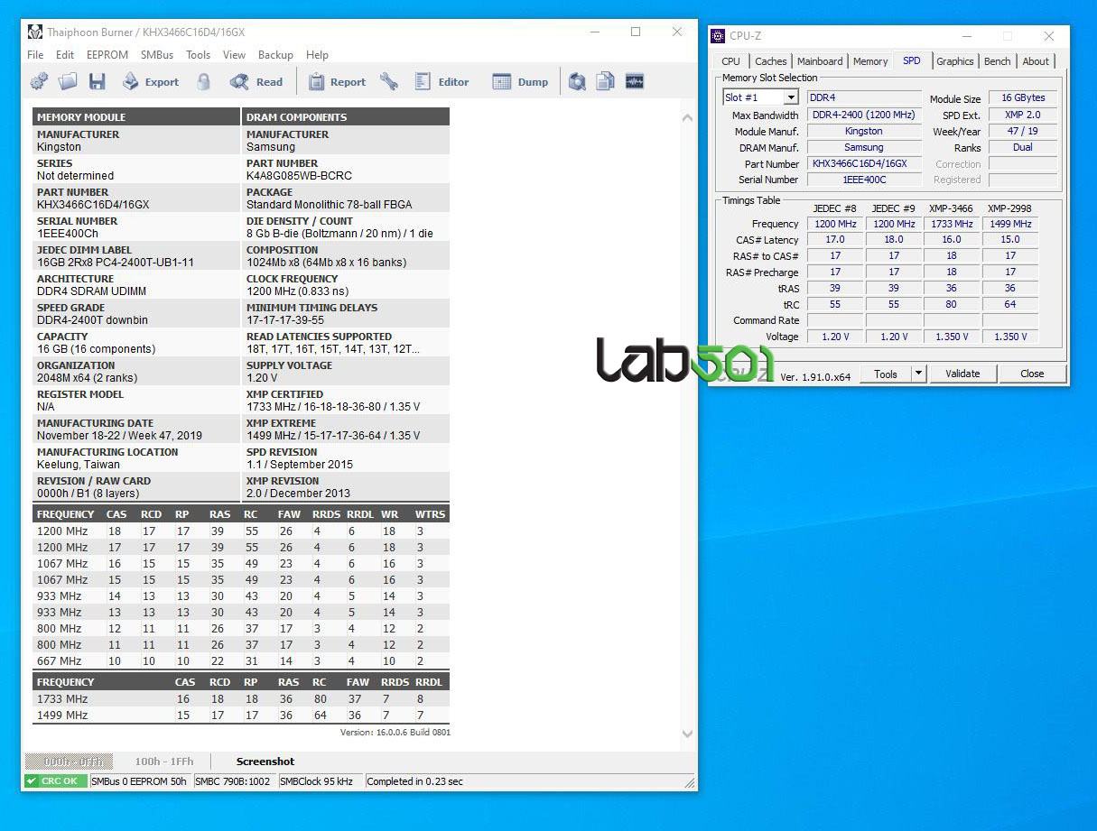The width and height of the screenshot is (1097, 831).
Task: Click the Tools button in CPU-Z
Action: click(886, 374)
